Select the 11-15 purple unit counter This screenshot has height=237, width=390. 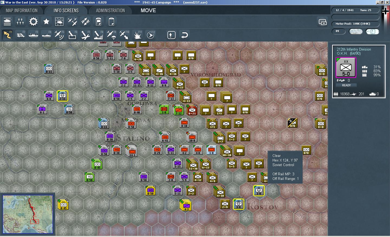coord(137,82)
